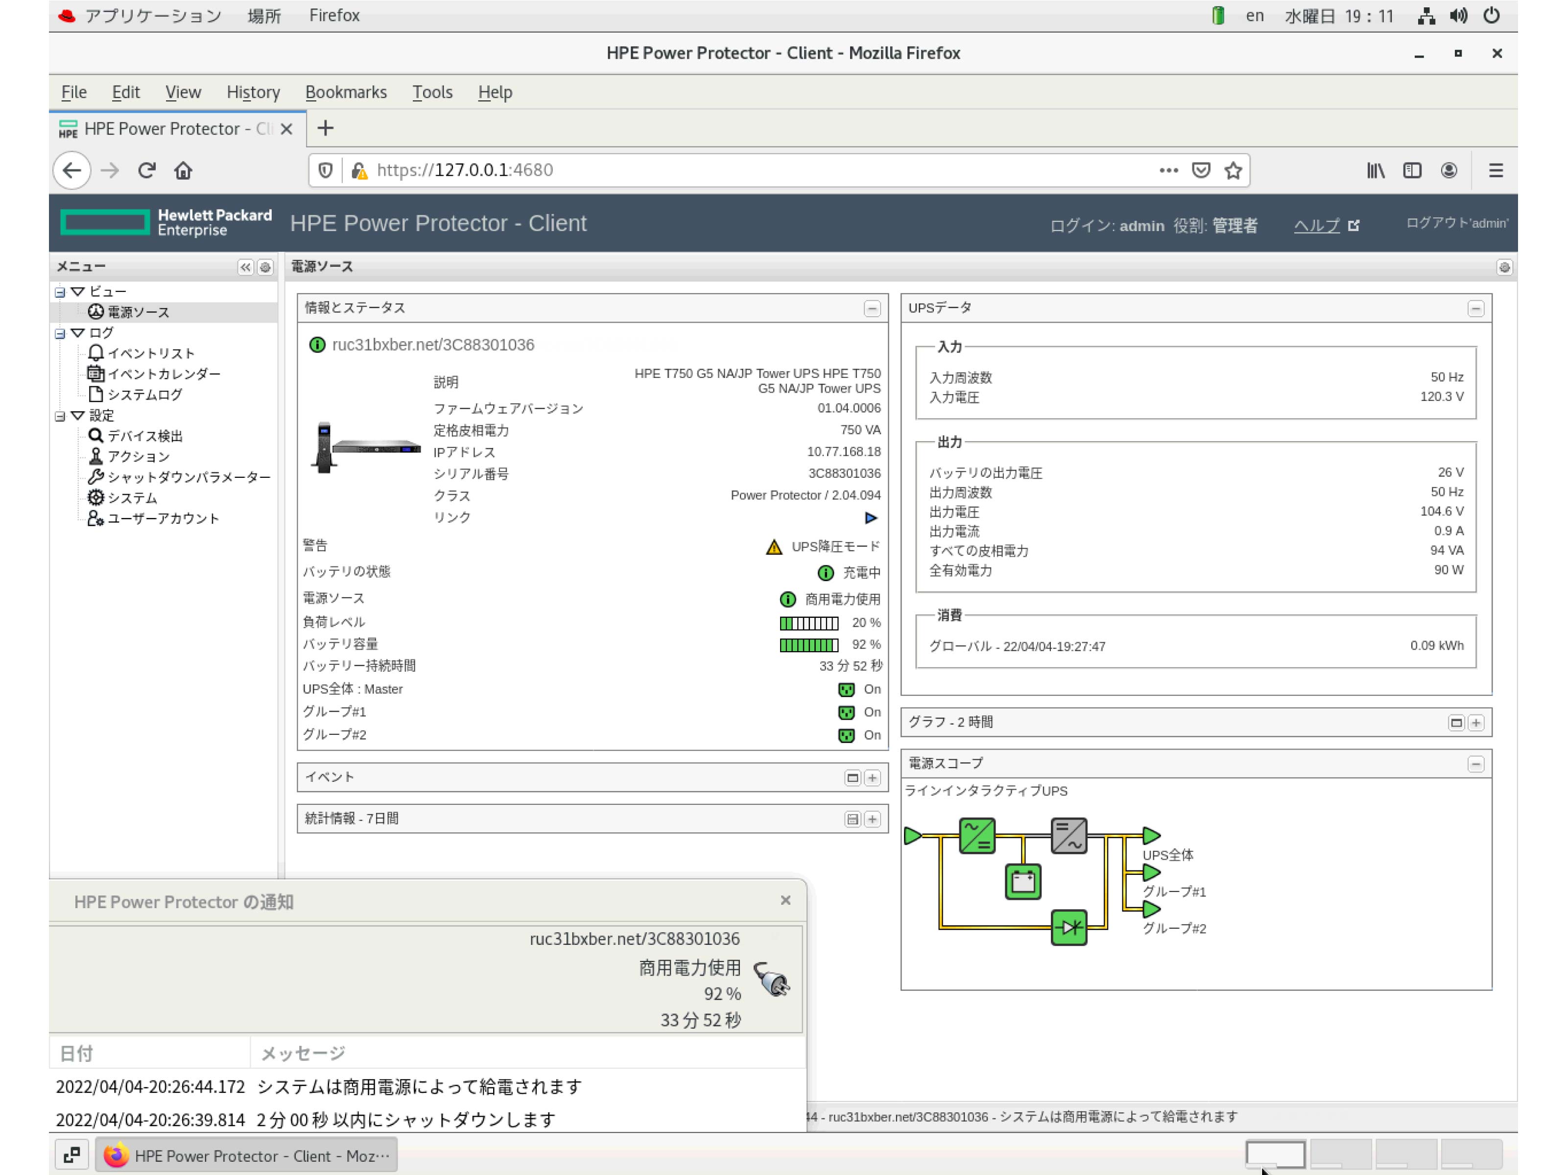Click the グループ#2 outlet On icon
Image resolution: width=1567 pixels, height=1175 pixels.
pos(846,735)
